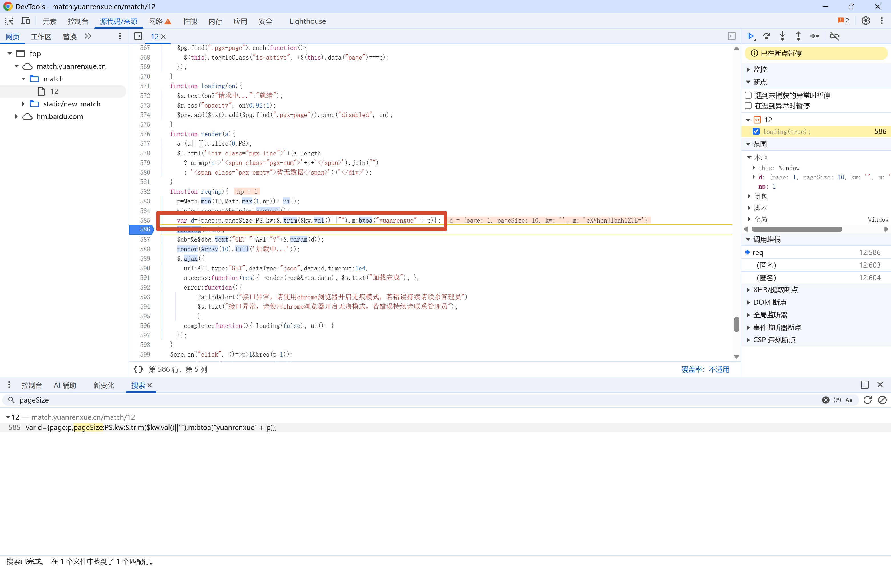Expand the static/new_match folder

click(23, 104)
